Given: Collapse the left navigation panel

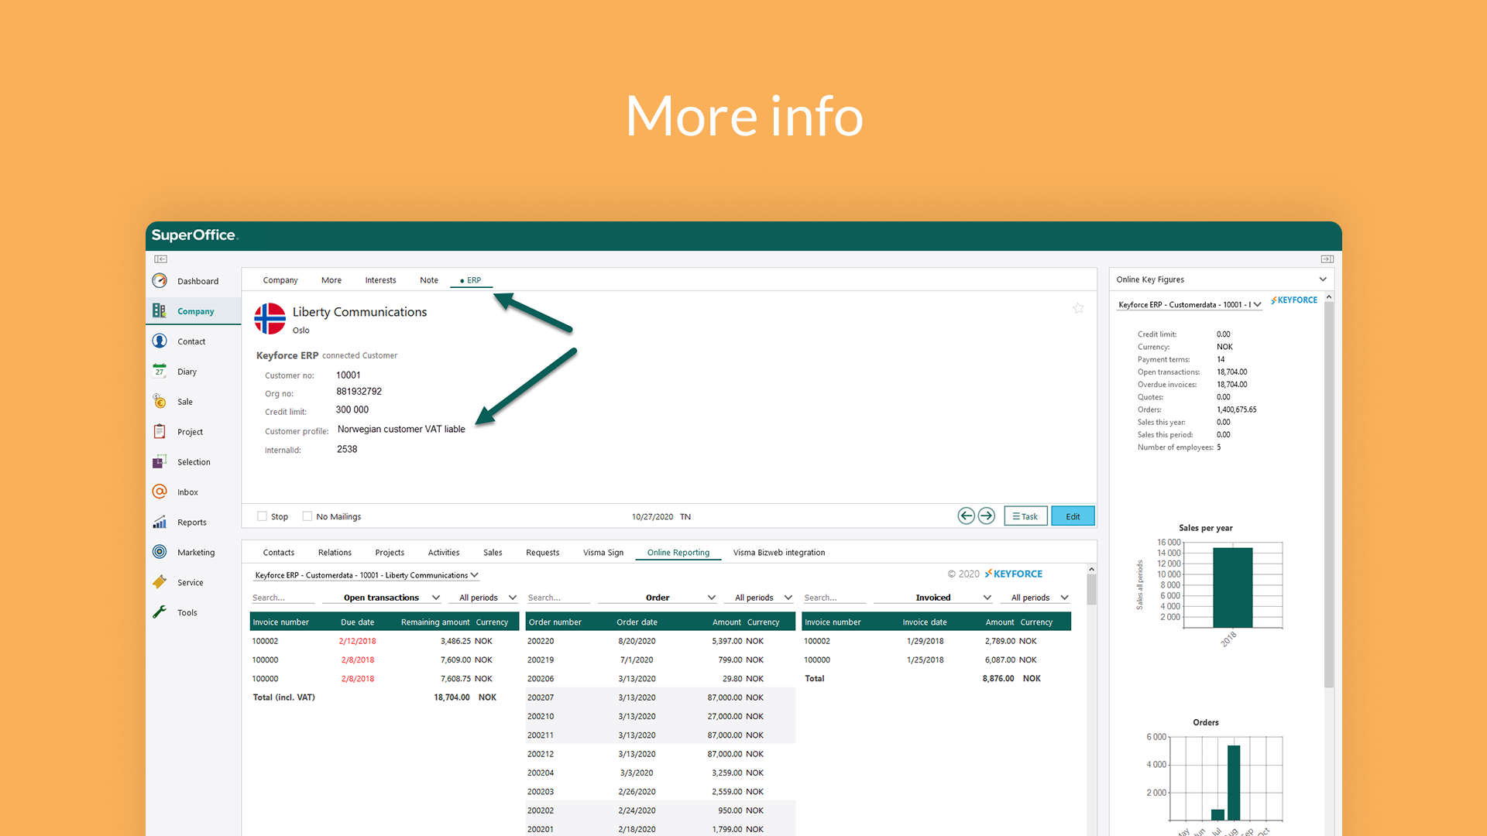Looking at the screenshot, I should (x=160, y=259).
